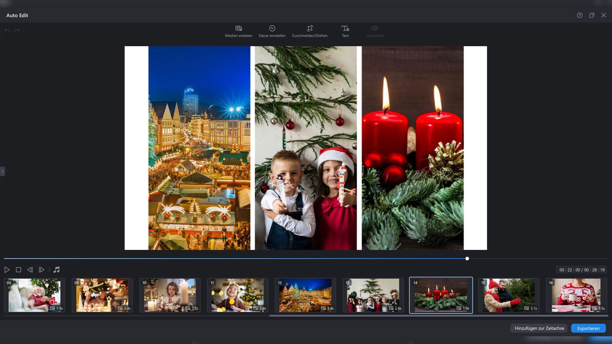Viewport: 612px width, 344px height.
Task: Select clip 15 couple in red thumbnail
Action: click(508, 295)
